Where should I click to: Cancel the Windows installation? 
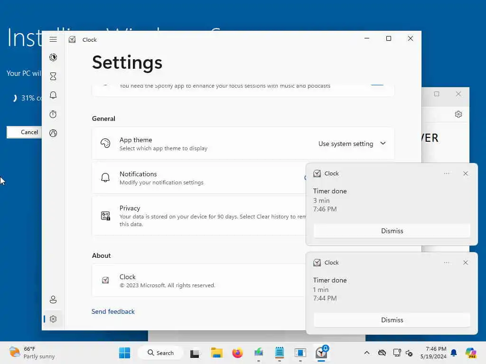tap(24, 132)
